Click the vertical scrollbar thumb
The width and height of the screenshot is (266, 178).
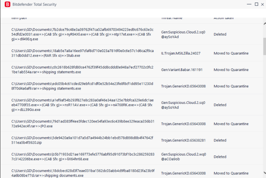(x=265, y=46)
